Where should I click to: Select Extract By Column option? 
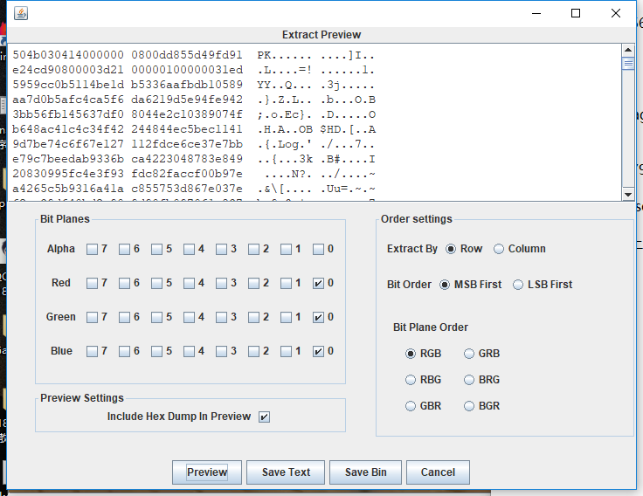(x=499, y=249)
